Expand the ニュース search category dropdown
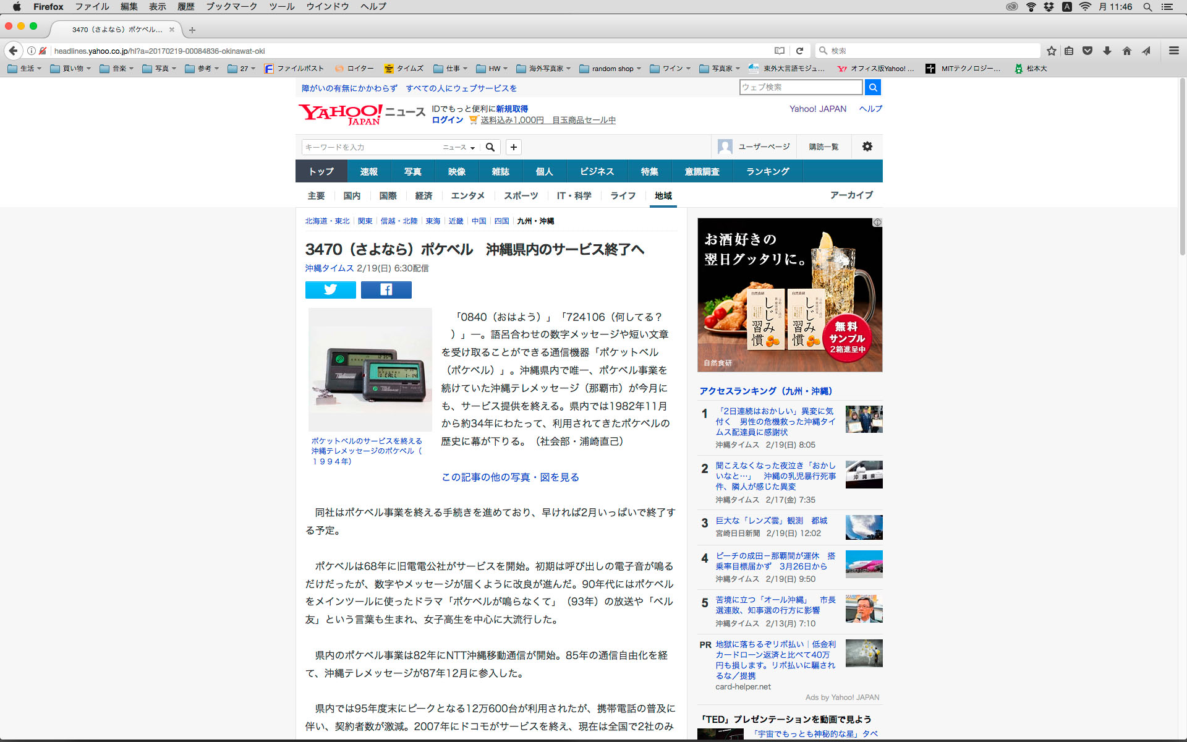The height and width of the screenshot is (742, 1187). (459, 147)
